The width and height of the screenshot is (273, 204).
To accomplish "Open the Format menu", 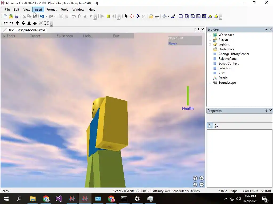I will coord(51,10).
